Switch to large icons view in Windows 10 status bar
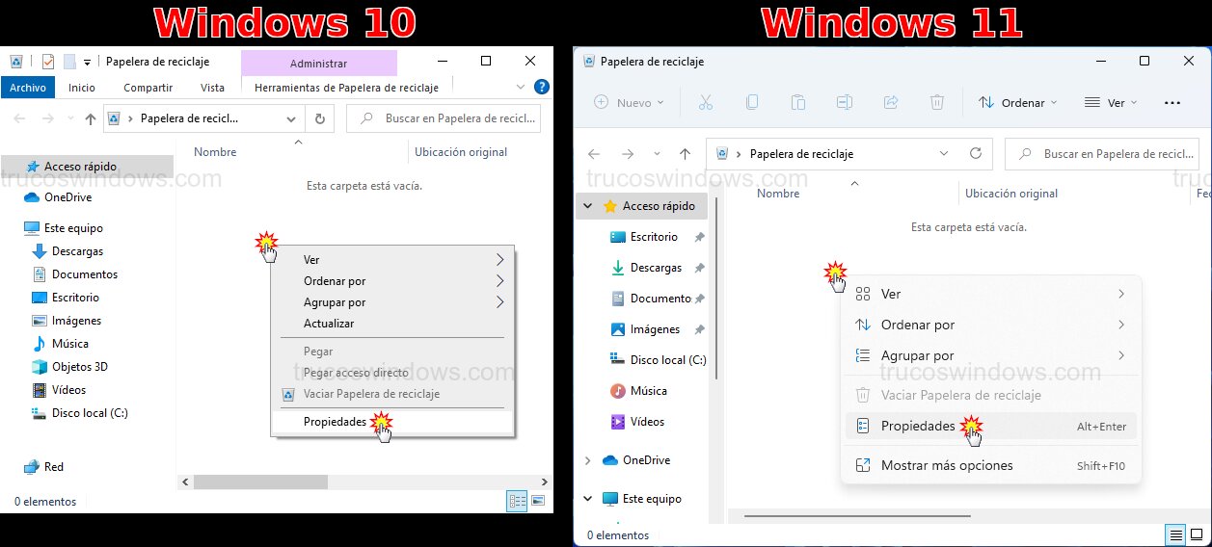Viewport: 1212px width, 547px height. pyautogui.click(x=538, y=501)
